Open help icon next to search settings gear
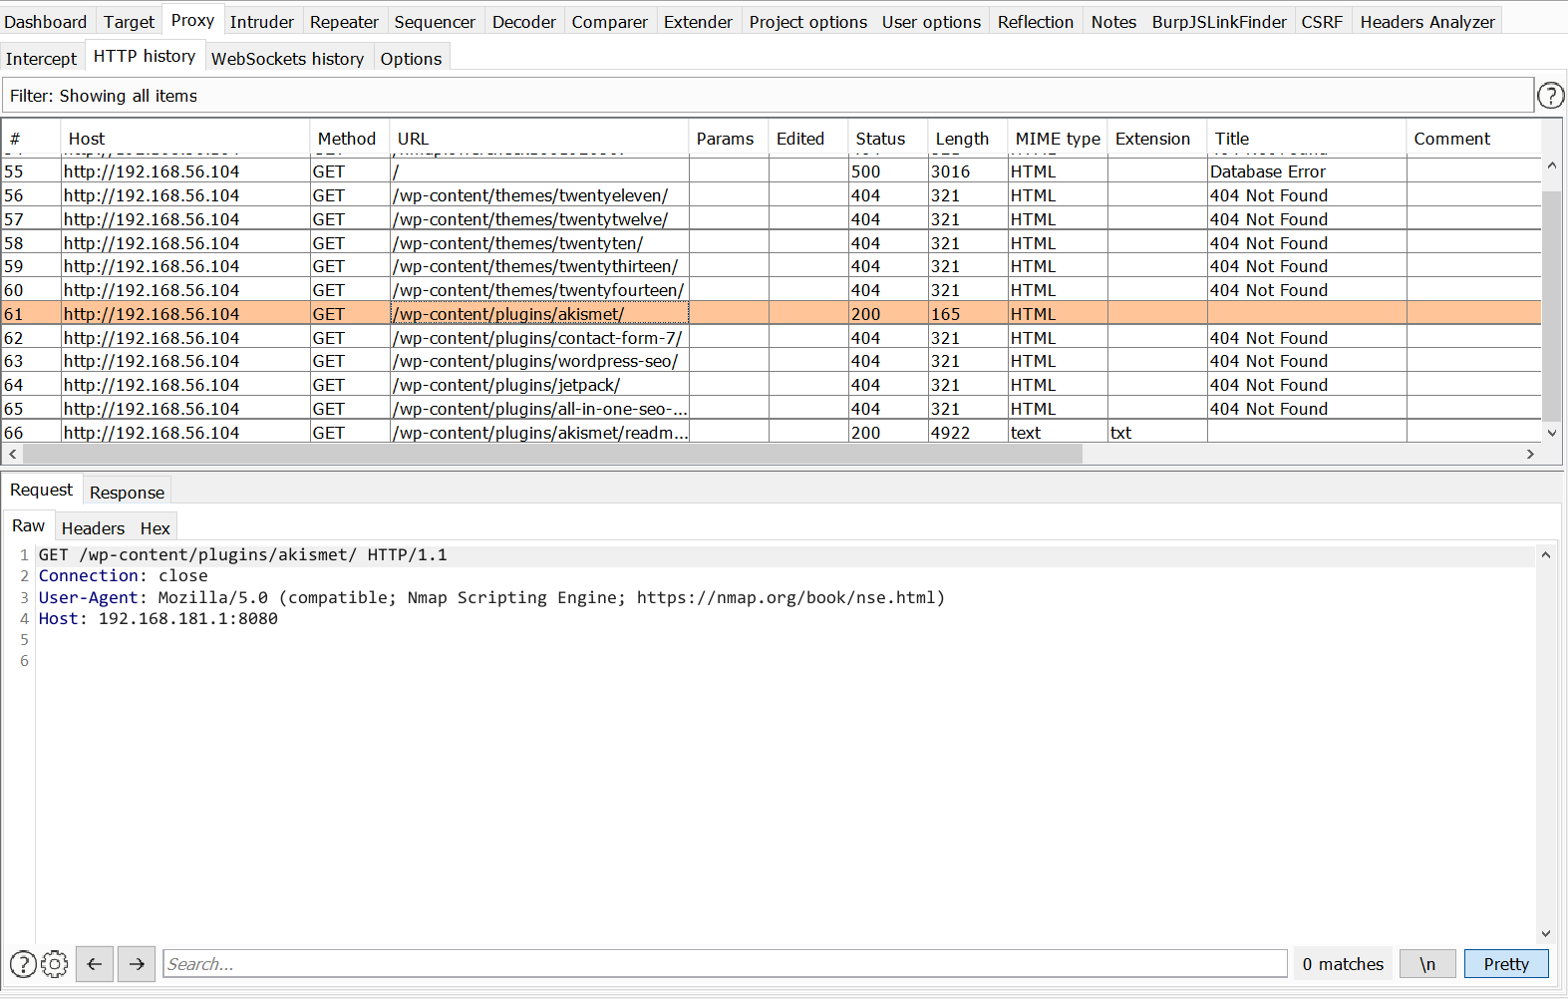 point(23,964)
